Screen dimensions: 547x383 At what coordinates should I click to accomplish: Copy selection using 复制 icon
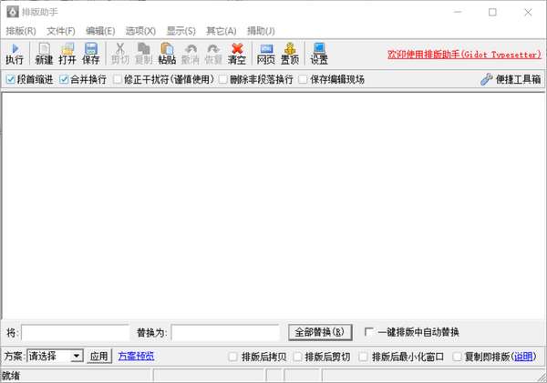tap(143, 54)
